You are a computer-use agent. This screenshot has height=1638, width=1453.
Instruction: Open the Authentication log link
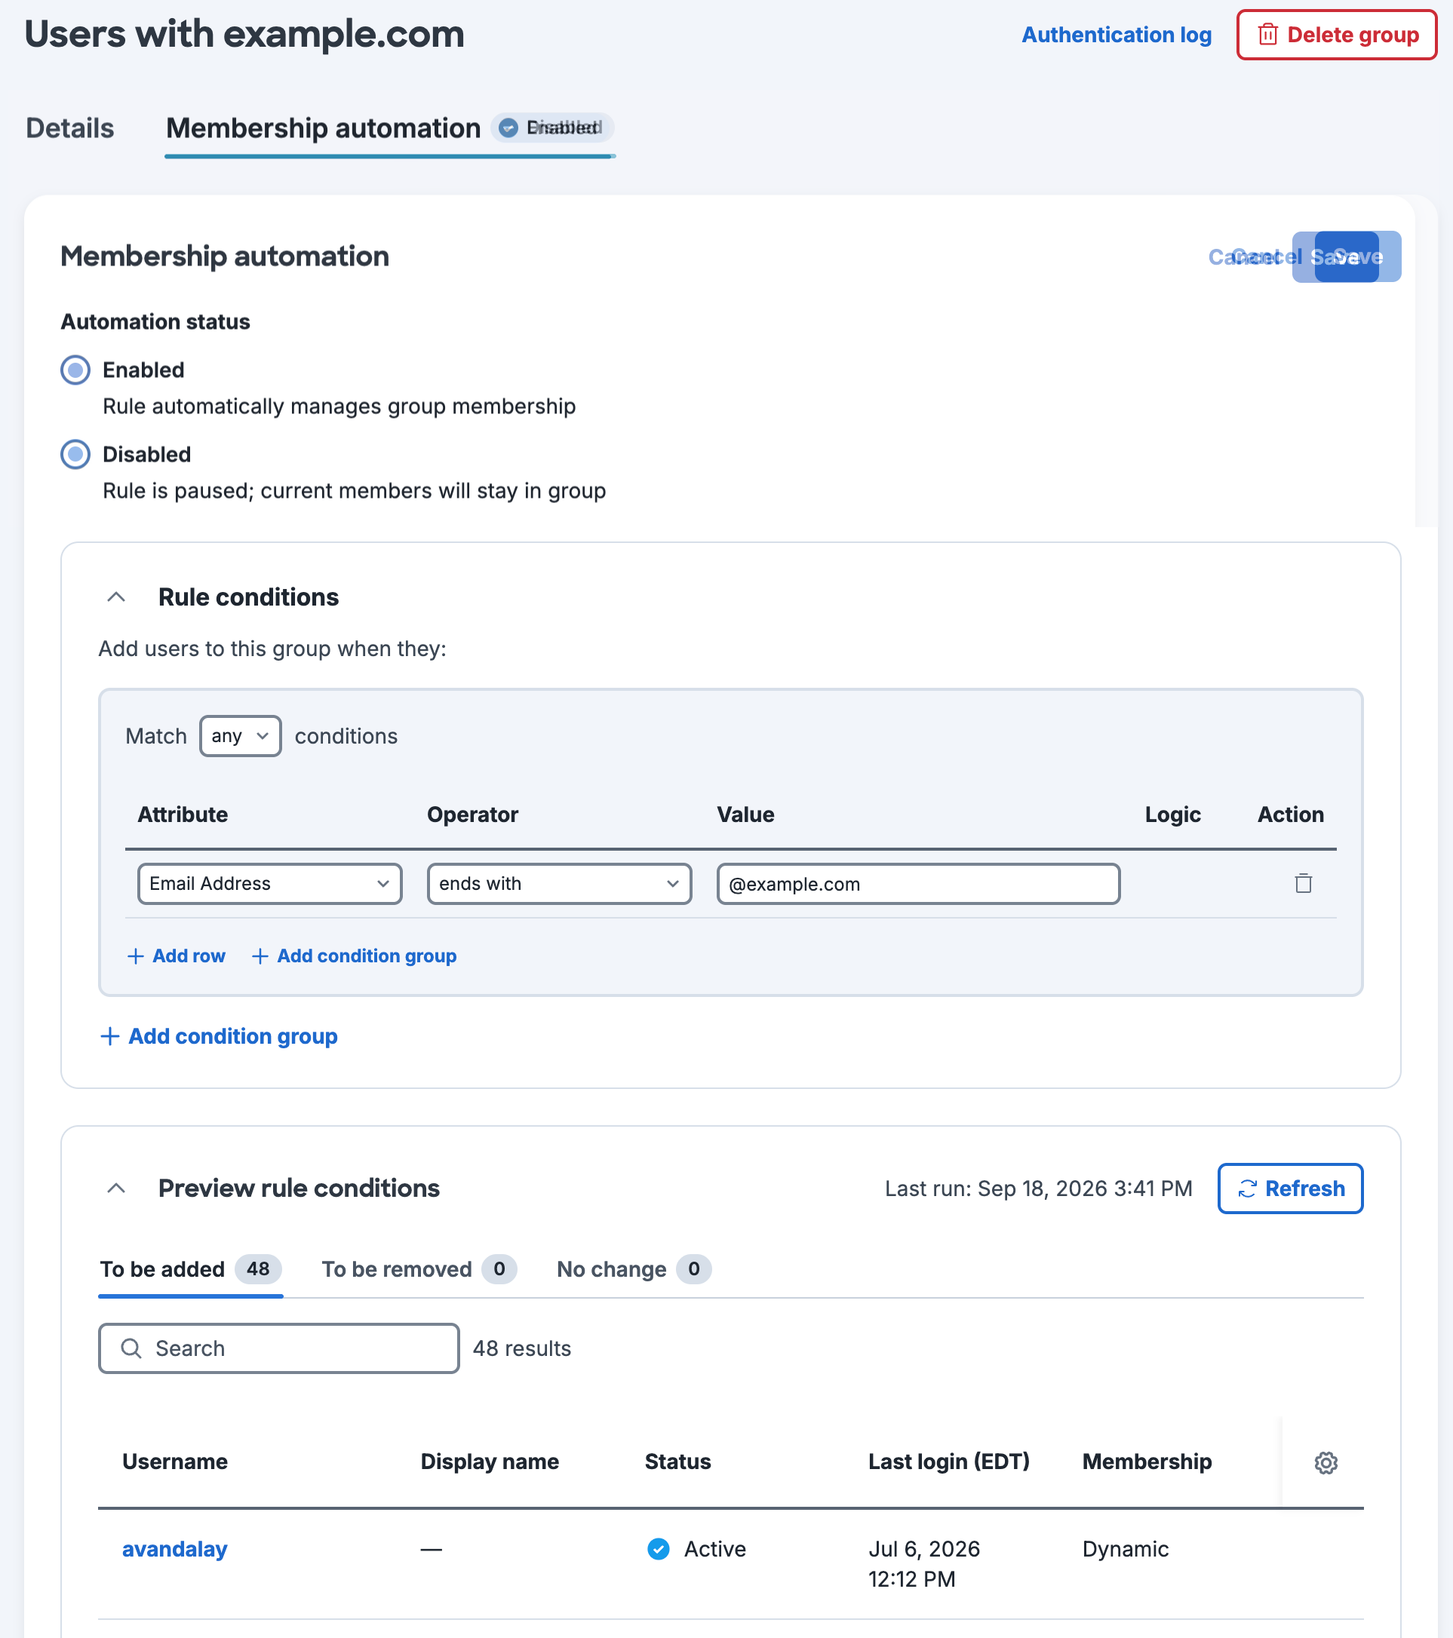pyautogui.click(x=1117, y=35)
